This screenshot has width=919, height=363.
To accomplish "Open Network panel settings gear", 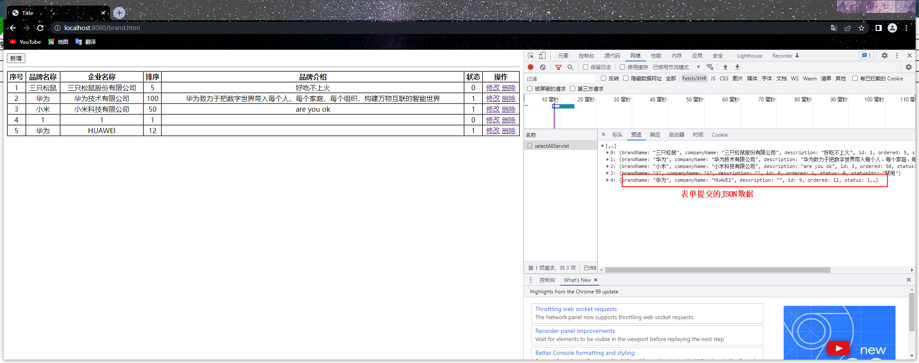I will click(908, 67).
